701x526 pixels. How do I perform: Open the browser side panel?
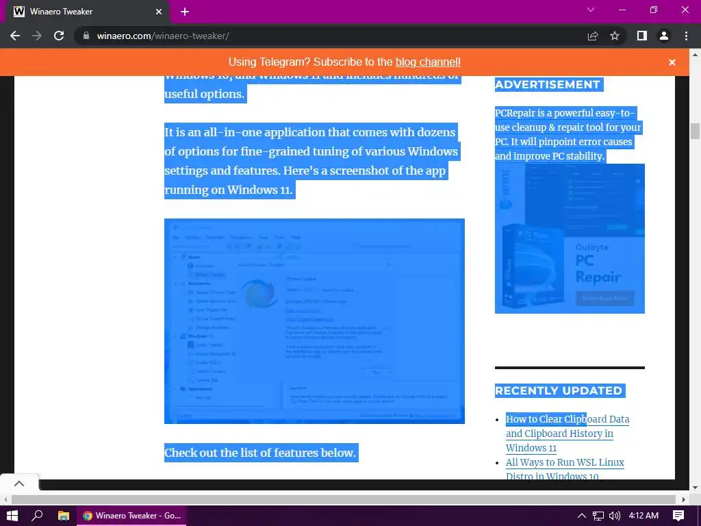(x=642, y=36)
